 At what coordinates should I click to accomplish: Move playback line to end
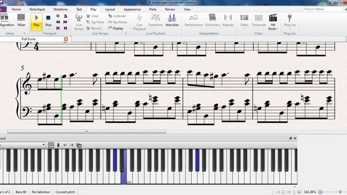[66, 28]
